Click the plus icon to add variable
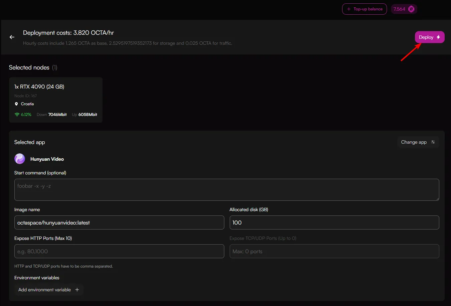The height and width of the screenshot is (306, 451). [x=77, y=290]
